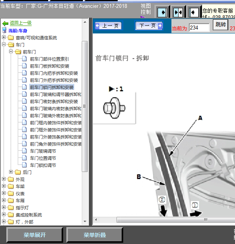This screenshot has height=244, width=235.
Task: Expand the 集成控制系统 folder
Action: coord(4,214)
